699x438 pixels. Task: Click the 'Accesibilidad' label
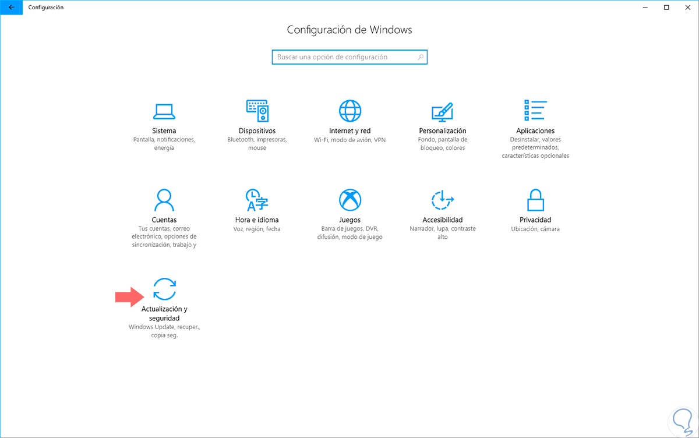pyautogui.click(x=443, y=220)
